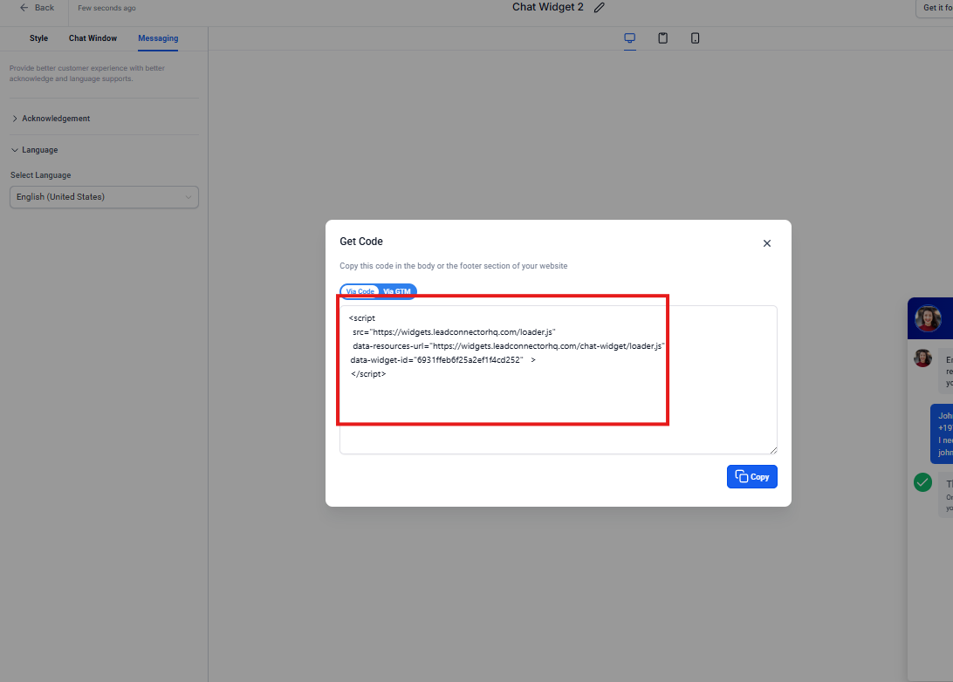Click inside the script code text area
The height and width of the screenshot is (682, 953).
coord(558,410)
